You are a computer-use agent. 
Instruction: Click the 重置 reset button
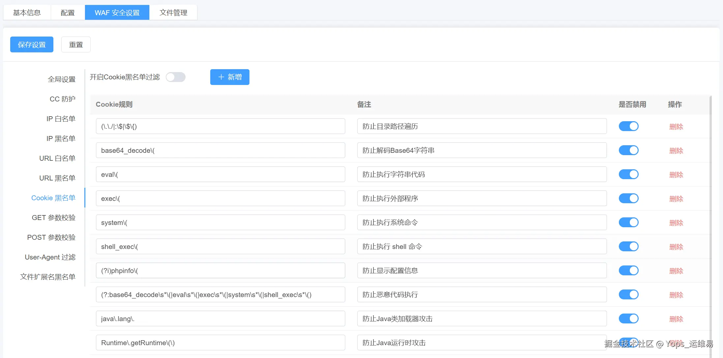[76, 44]
